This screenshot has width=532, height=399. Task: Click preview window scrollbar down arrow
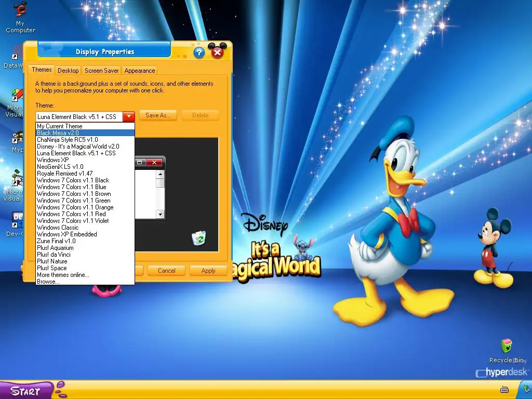pos(160,215)
